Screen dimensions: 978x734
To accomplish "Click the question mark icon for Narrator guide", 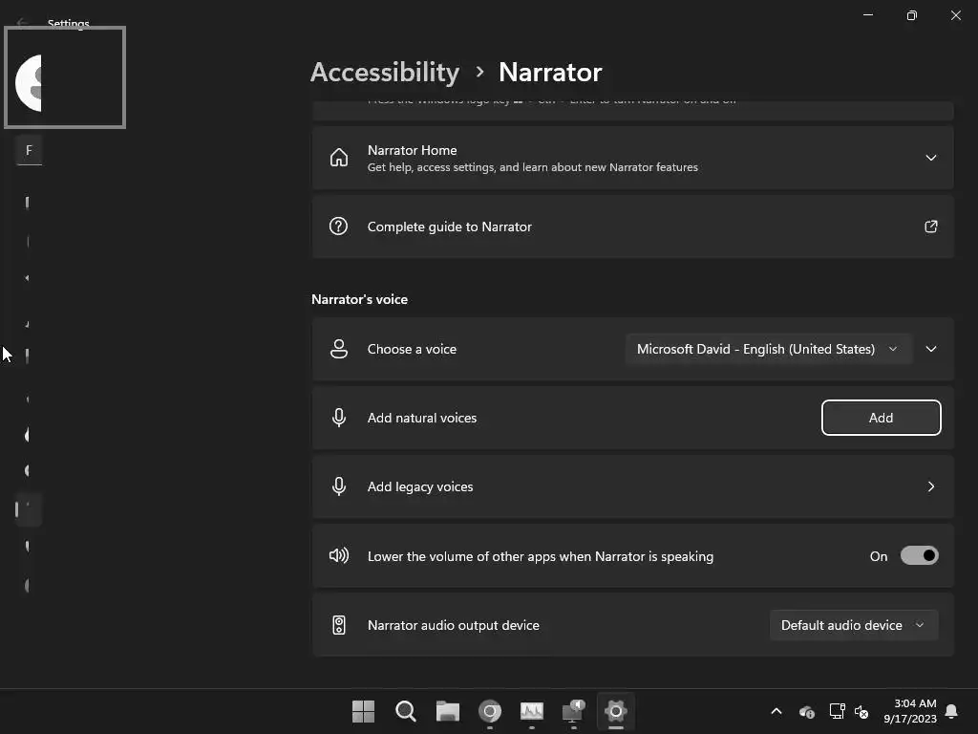I will (339, 226).
